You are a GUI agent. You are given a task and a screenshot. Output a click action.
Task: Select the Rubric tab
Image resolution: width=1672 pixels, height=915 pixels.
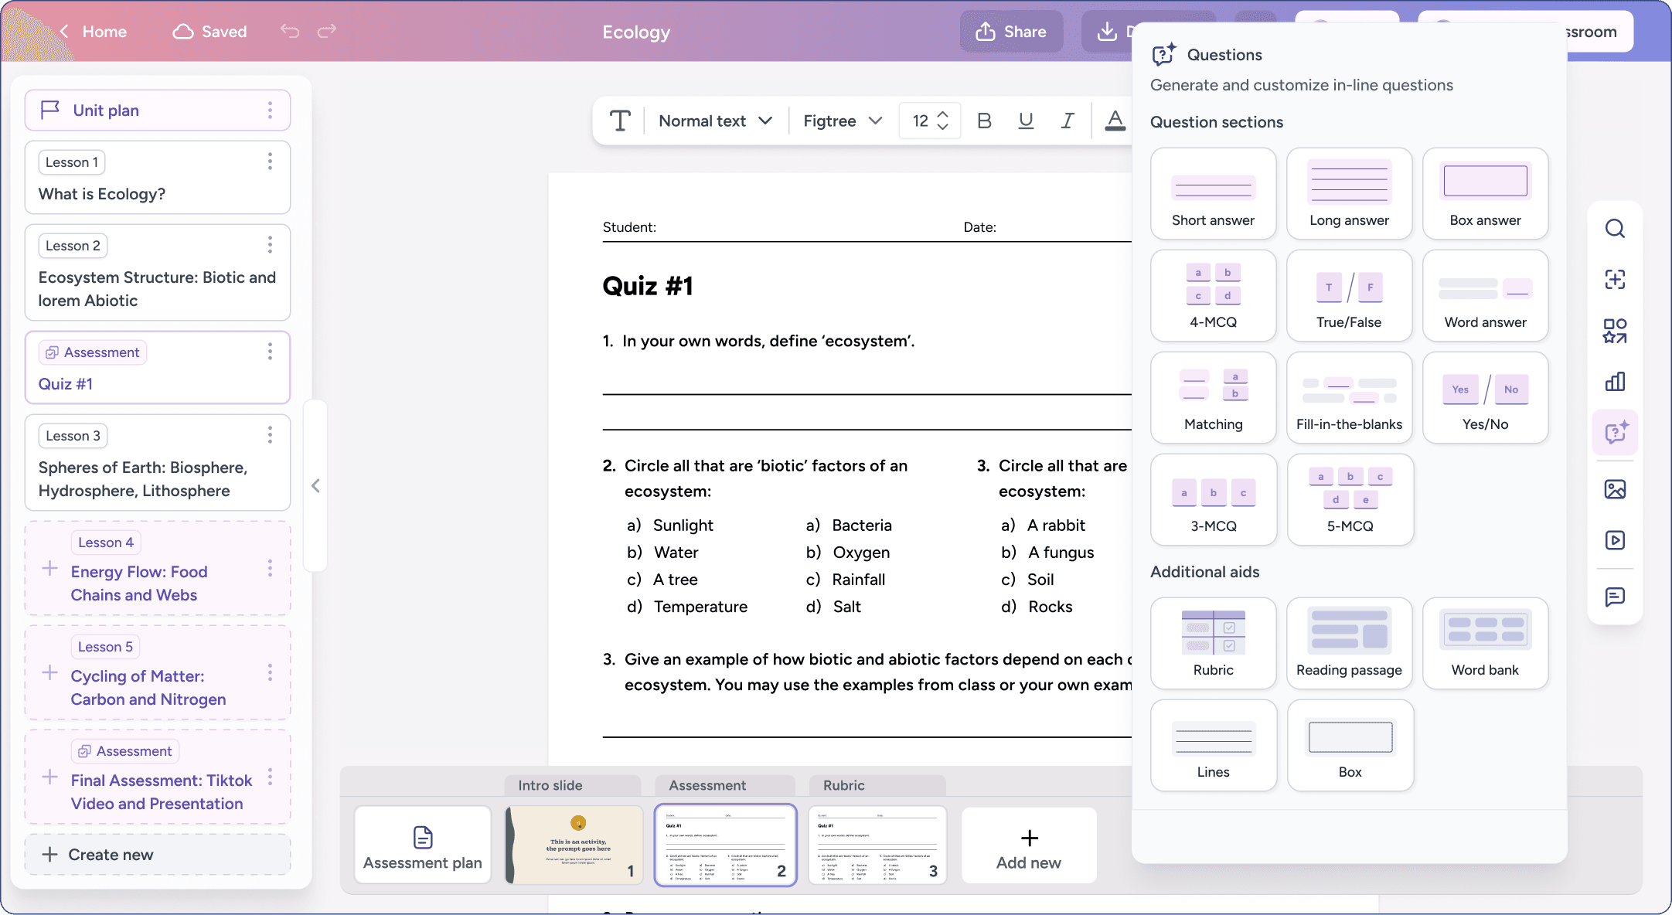coord(843,785)
